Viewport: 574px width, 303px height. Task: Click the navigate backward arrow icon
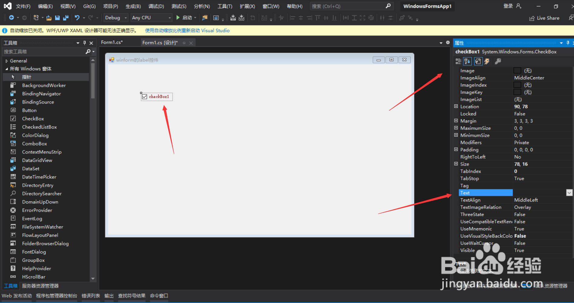click(x=12, y=18)
